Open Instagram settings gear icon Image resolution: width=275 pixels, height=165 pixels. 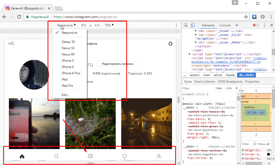coord(170,43)
